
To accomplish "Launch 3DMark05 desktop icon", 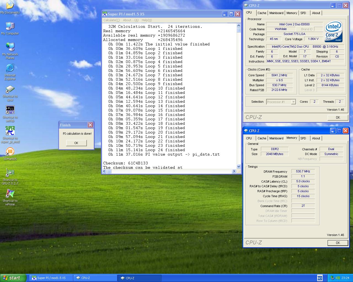I will [x=10, y=154].
